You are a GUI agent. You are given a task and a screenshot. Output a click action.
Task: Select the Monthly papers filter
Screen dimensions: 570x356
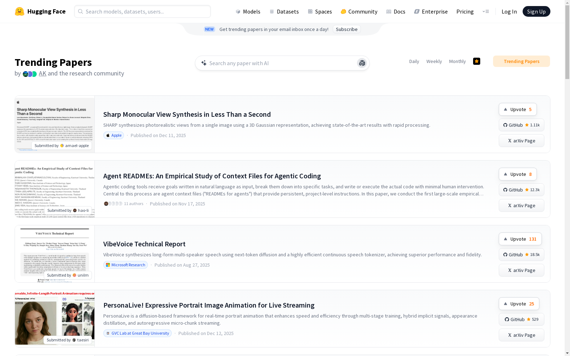coord(457,61)
